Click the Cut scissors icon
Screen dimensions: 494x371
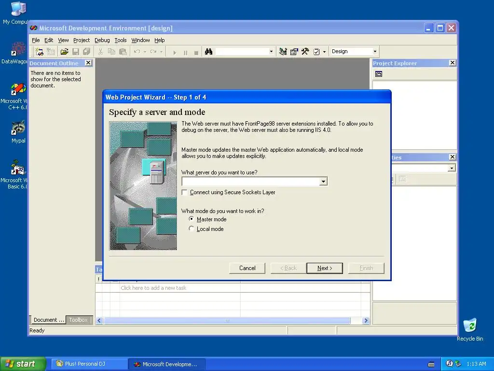coord(100,51)
